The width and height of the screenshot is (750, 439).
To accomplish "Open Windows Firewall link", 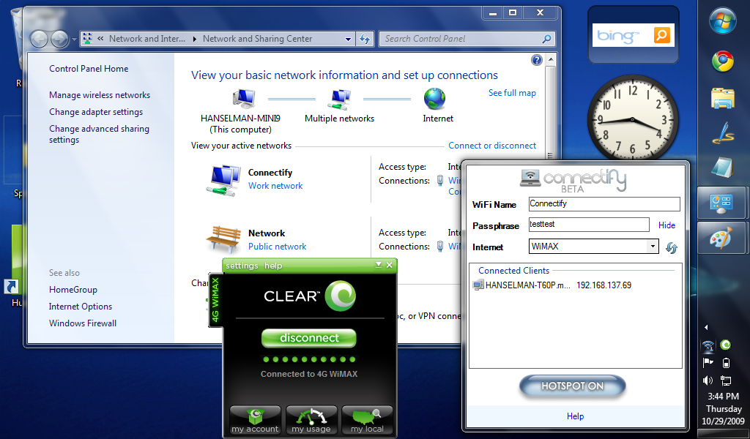I will (83, 323).
